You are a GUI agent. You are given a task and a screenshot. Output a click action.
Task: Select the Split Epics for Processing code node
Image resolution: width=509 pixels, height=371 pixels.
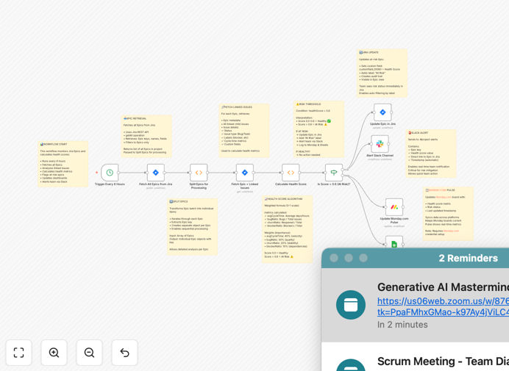click(x=199, y=173)
